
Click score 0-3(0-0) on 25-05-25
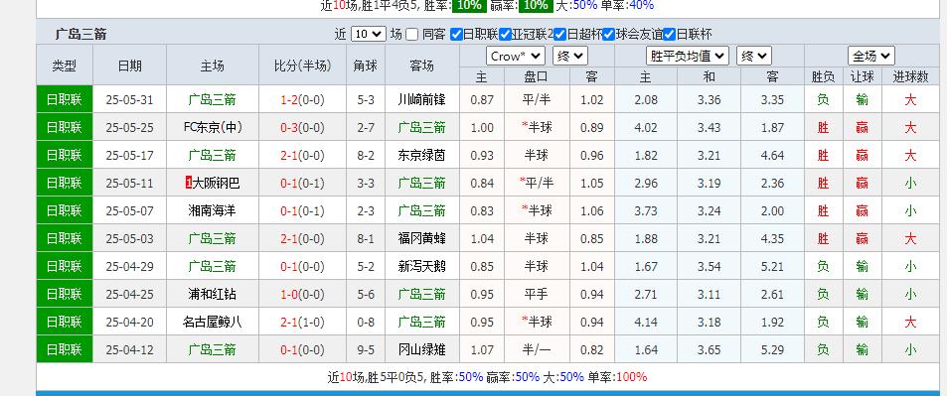(x=302, y=127)
